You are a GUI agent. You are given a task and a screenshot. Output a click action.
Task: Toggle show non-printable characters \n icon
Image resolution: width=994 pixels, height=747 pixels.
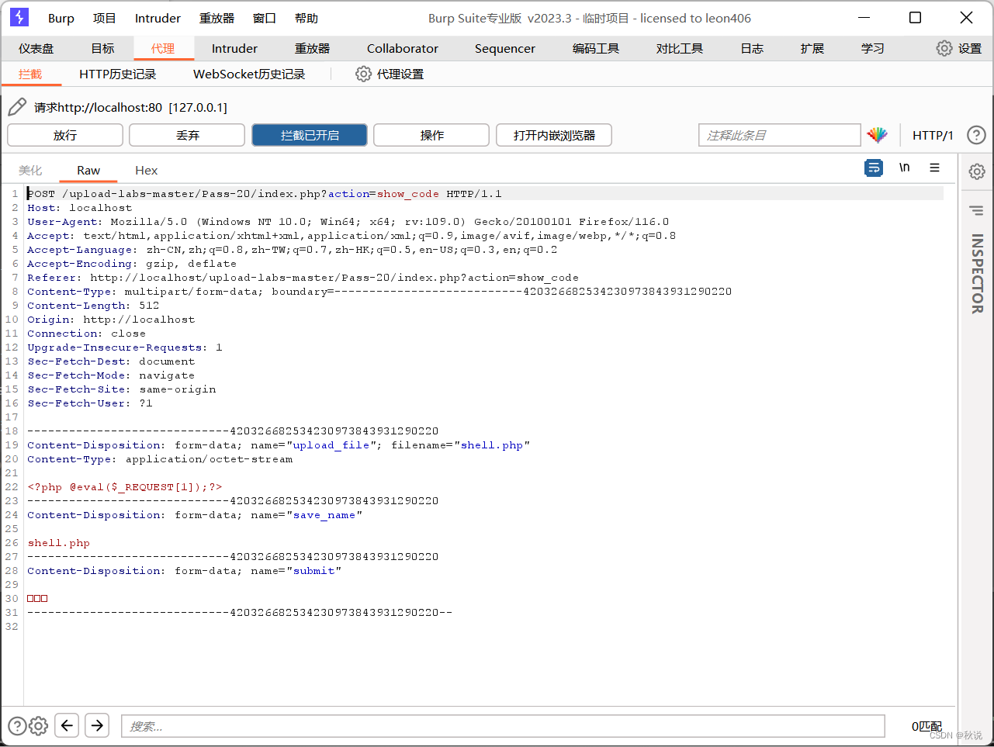pos(904,168)
